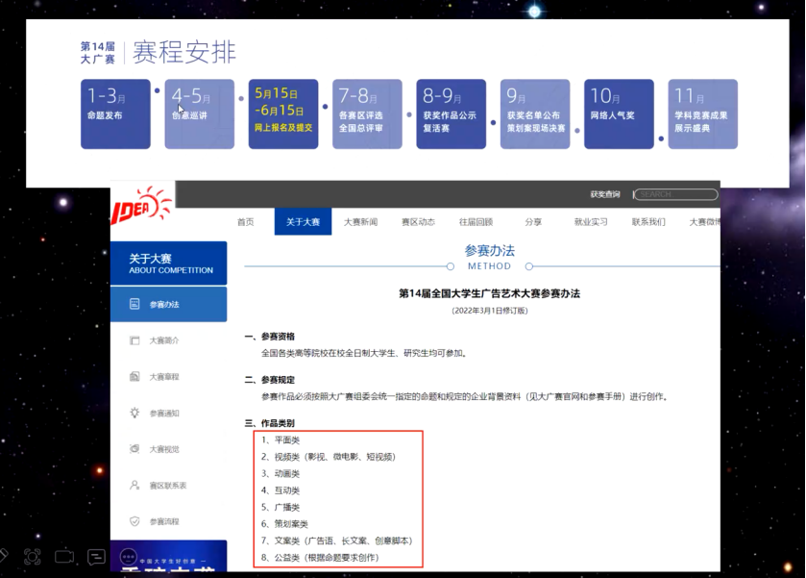Open the chat message icon at bottom left

[96, 556]
